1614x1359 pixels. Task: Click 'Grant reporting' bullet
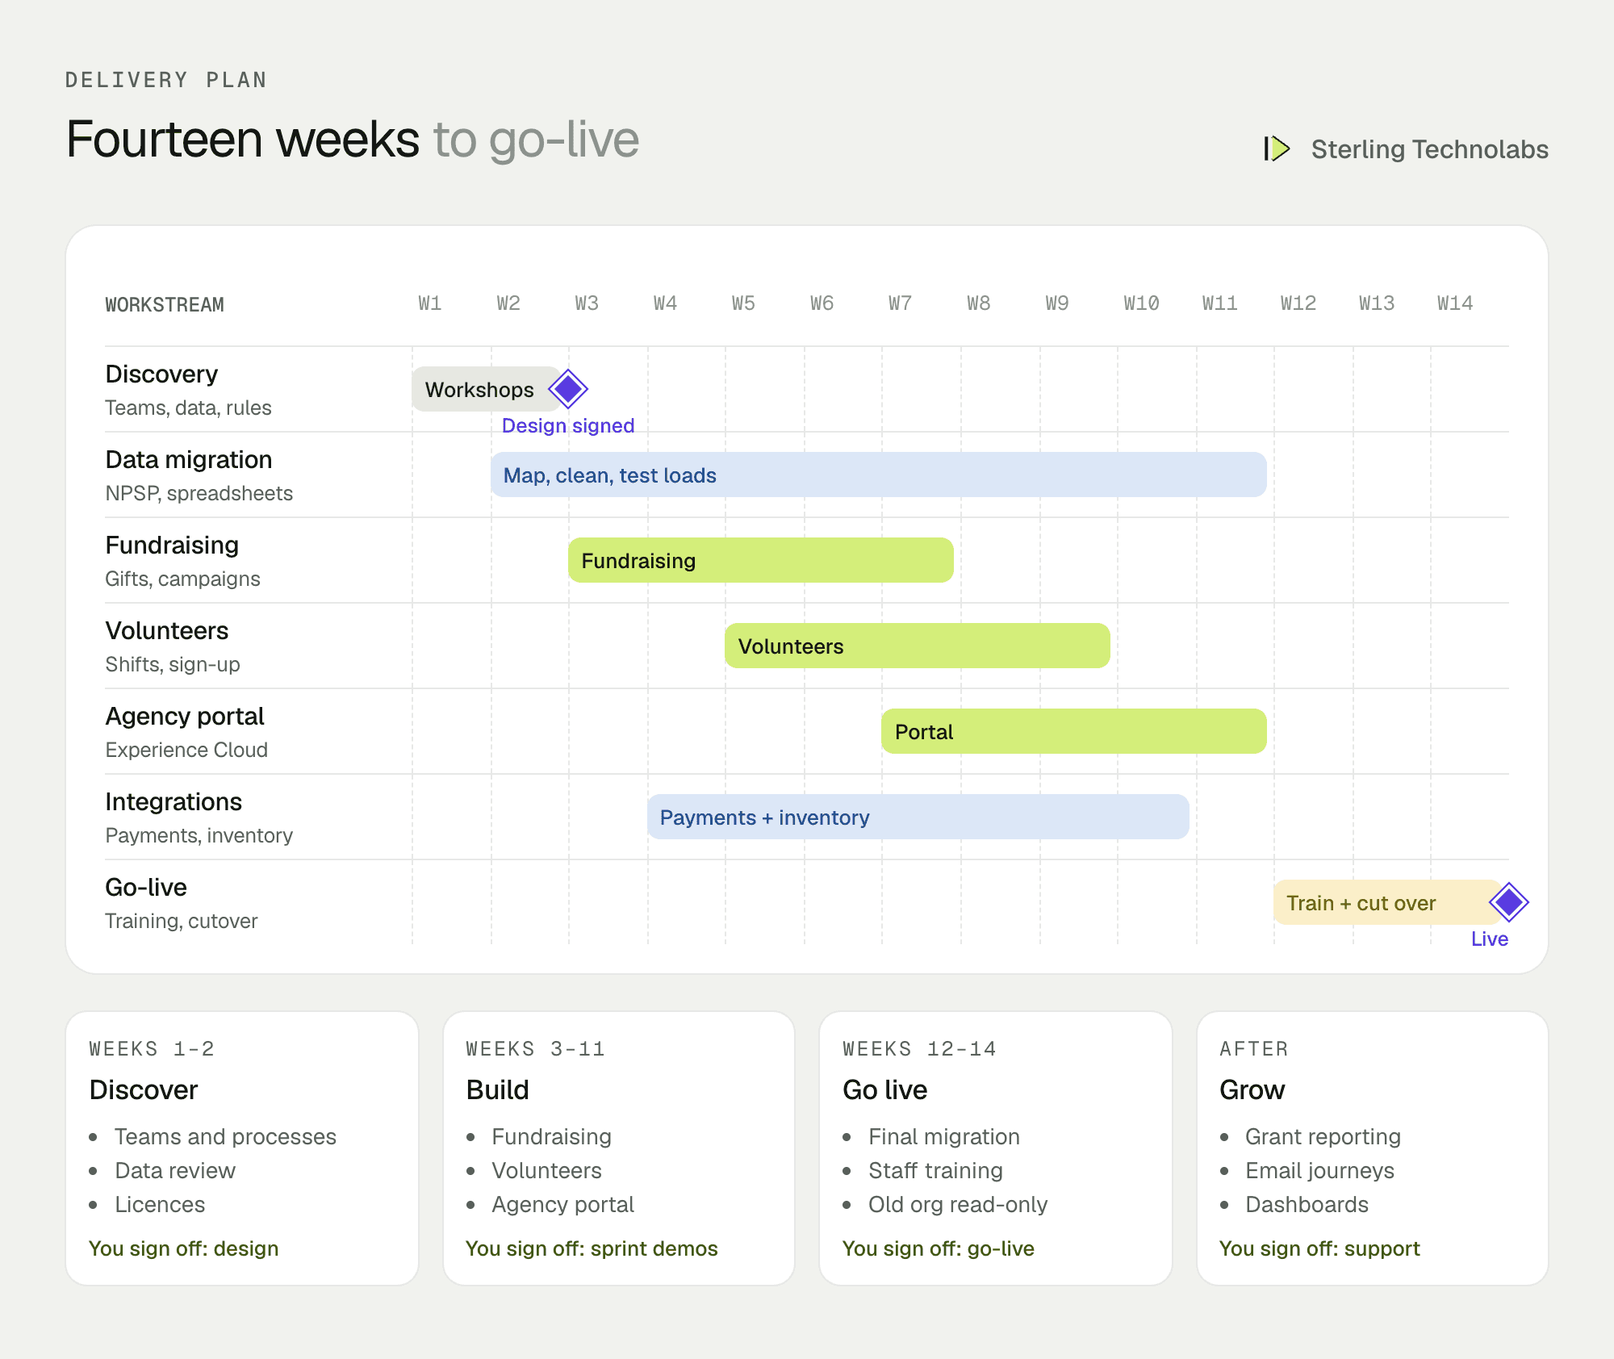(1323, 1136)
